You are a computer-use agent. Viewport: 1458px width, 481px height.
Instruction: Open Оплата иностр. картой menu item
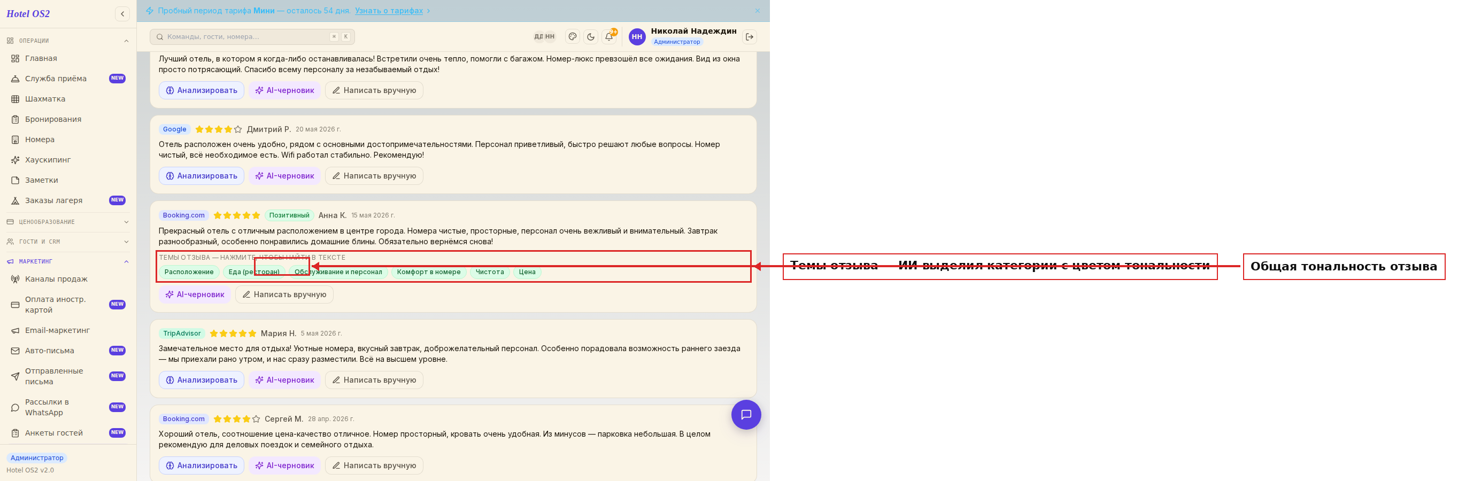(68, 305)
